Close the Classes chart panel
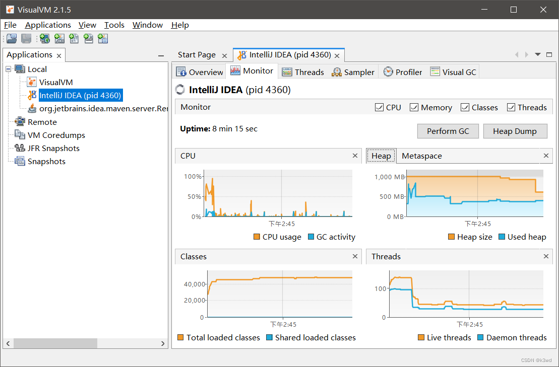Screen dimensions: 559x367 point(355,256)
